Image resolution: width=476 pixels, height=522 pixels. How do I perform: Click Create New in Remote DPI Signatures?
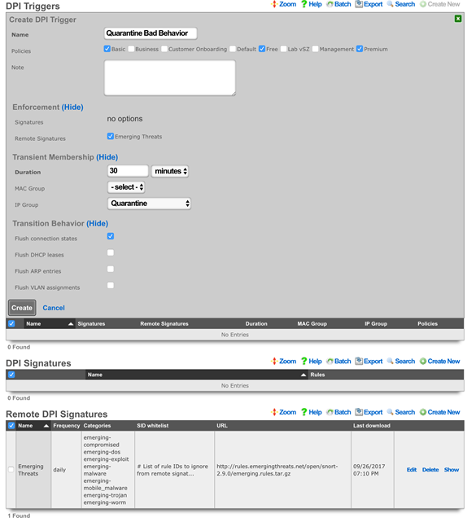[439, 412]
